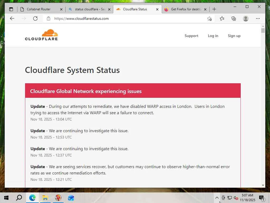Switch to status cloudflare search tab
Image resolution: width=270 pixels, height=203 pixels.
90,9
